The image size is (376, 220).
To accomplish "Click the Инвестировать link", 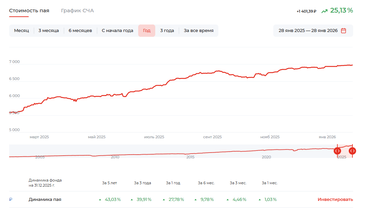I will 335,200.
